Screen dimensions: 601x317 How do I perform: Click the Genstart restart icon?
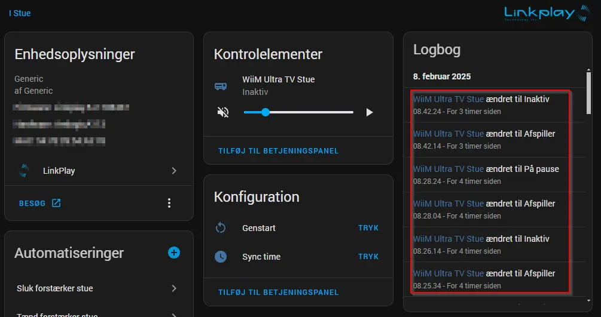(221, 228)
